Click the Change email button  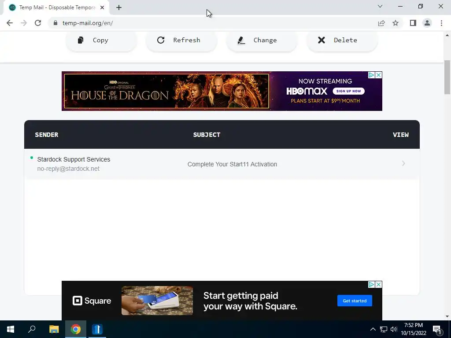coord(262,40)
